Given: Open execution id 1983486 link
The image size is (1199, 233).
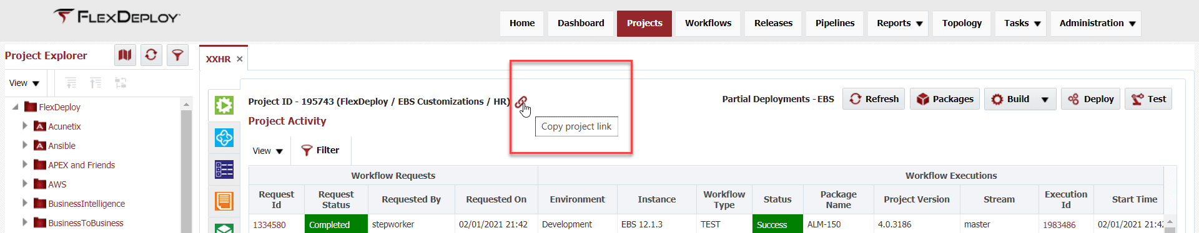Looking at the screenshot, I should coord(1059,225).
